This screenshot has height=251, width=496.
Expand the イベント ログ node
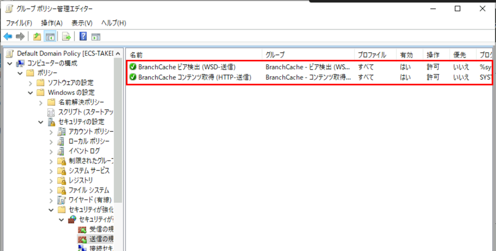[51, 152]
